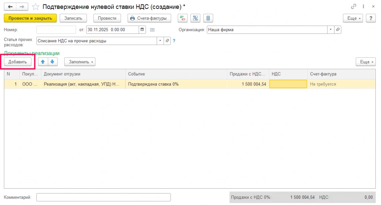This screenshot has height=205, width=381.
Task: Open help with the ? button
Action: point(371,18)
